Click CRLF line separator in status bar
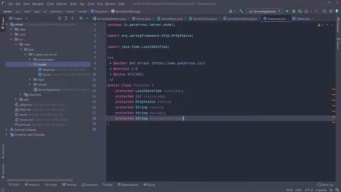 coord(298,190)
